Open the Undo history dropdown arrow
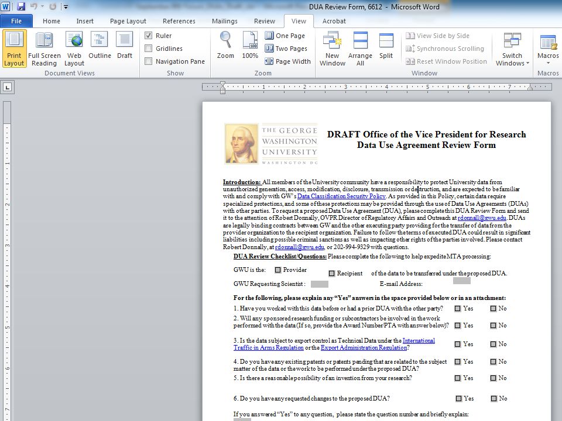The width and height of the screenshot is (562, 421). pyautogui.click(x=42, y=6)
